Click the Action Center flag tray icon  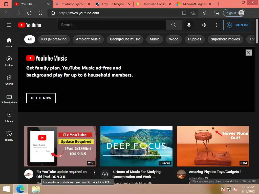coord(223,189)
